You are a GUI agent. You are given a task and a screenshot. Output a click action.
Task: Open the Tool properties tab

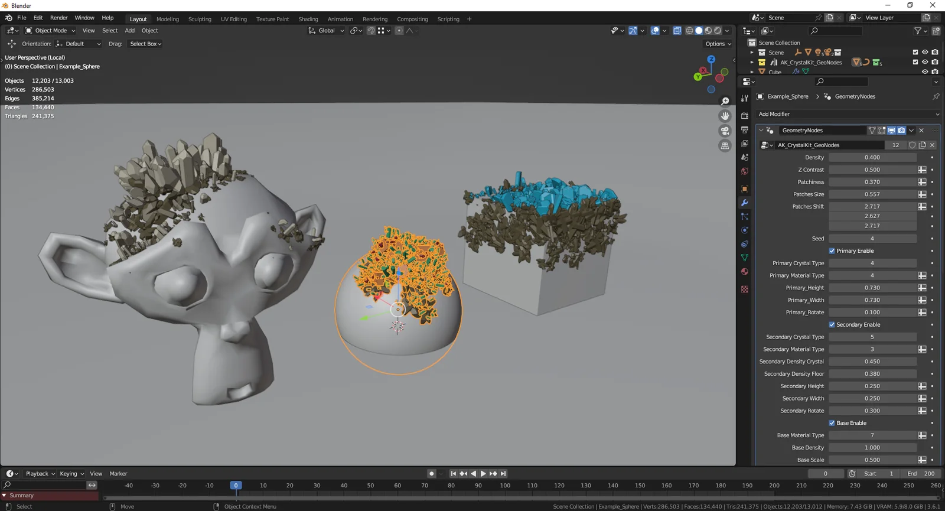click(x=745, y=99)
